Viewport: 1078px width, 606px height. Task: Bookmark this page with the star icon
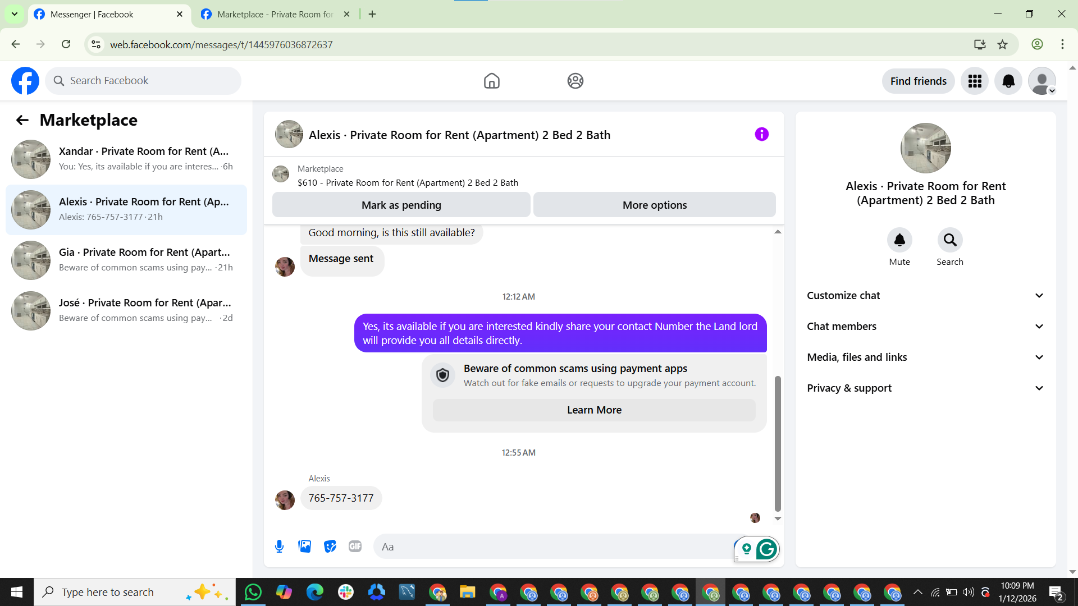click(1002, 44)
